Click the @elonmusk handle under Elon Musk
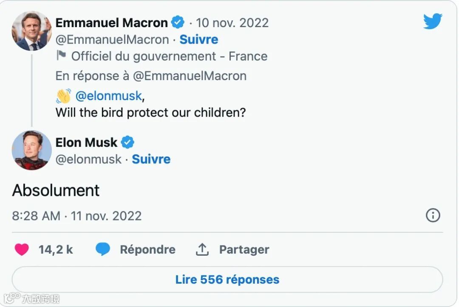The height and width of the screenshot is (307, 459). (89, 159)
